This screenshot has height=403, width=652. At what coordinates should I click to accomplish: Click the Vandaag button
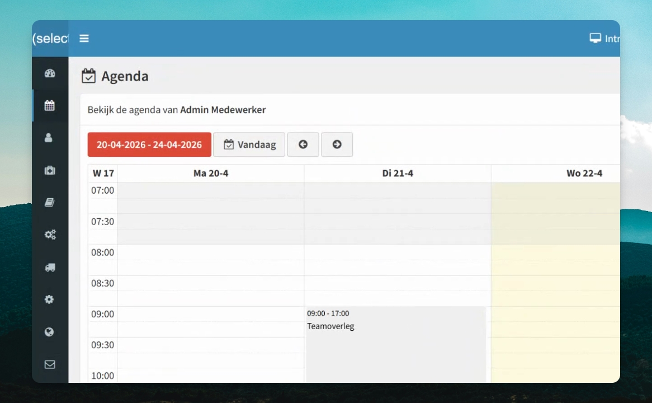coord(249,144)
